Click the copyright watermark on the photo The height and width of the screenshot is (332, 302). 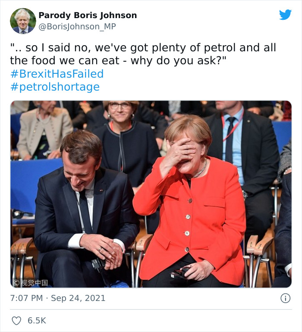(x=30, y=283)
